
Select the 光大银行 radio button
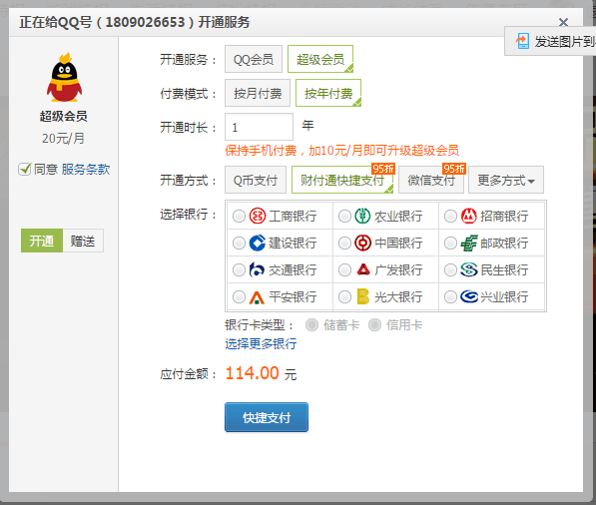click(x=344, y=296)
